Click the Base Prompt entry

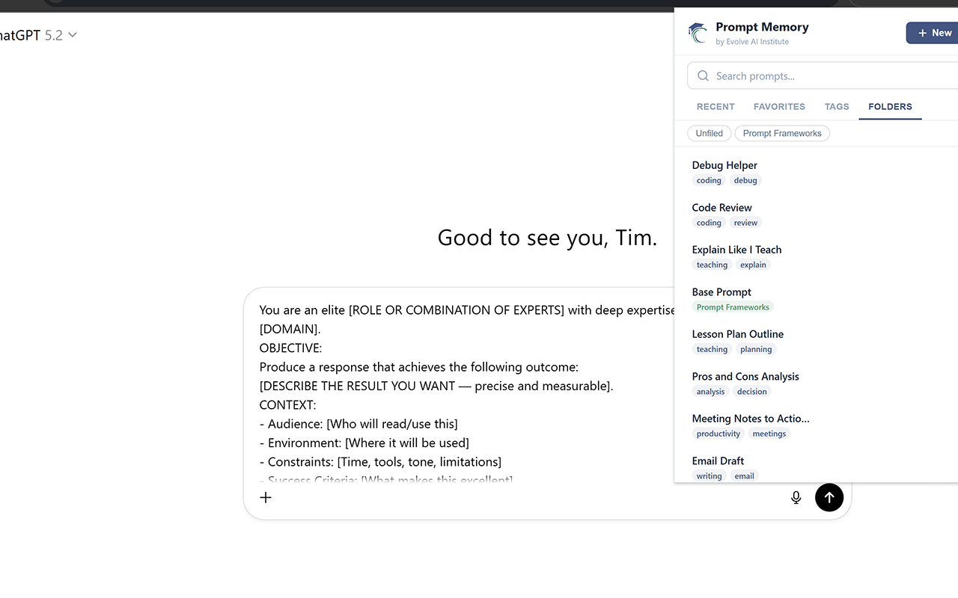tap(721, 292)
